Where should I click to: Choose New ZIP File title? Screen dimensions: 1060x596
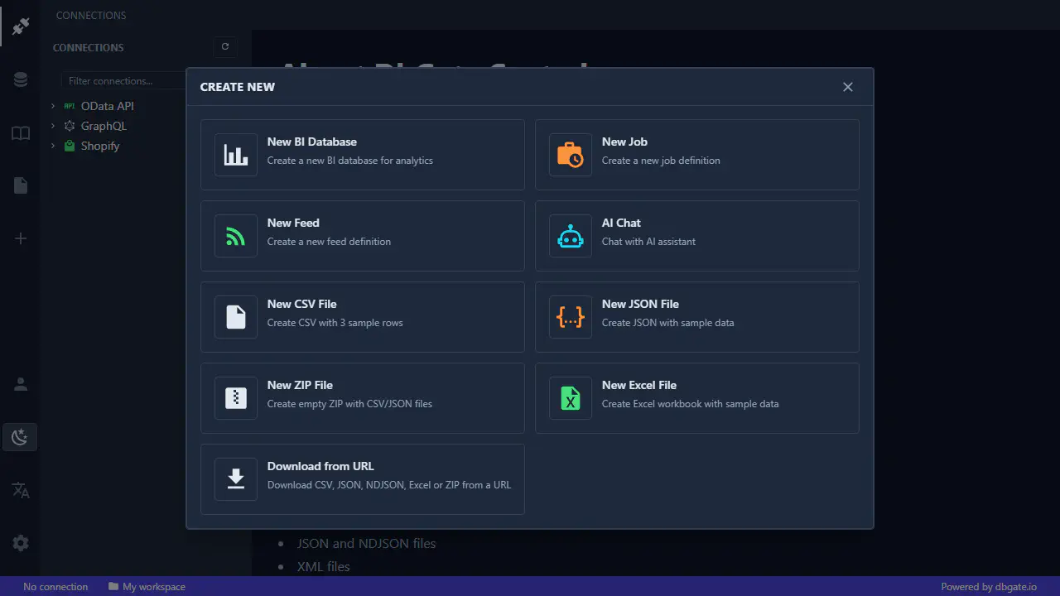click(300, 385)
